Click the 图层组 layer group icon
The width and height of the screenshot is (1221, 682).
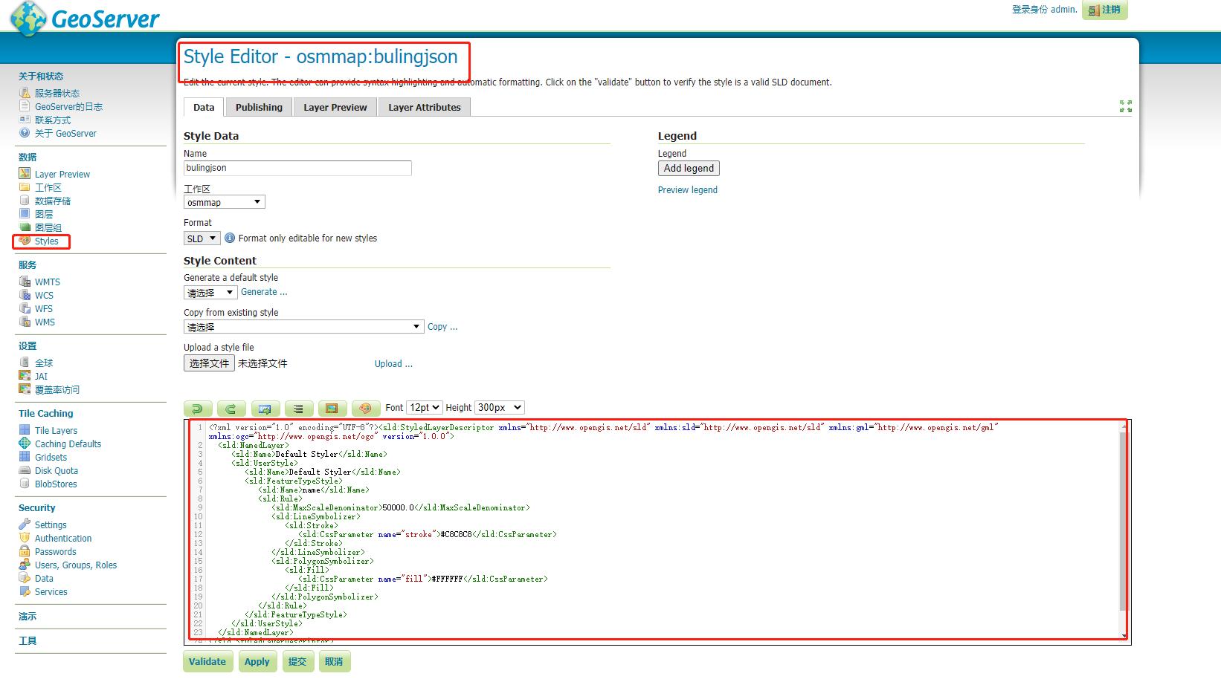[x=25, y=227]
